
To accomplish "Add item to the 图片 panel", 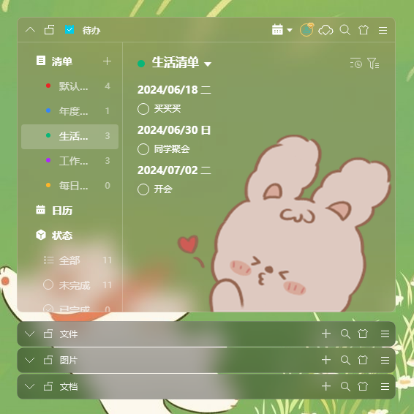I will (326, 360).
